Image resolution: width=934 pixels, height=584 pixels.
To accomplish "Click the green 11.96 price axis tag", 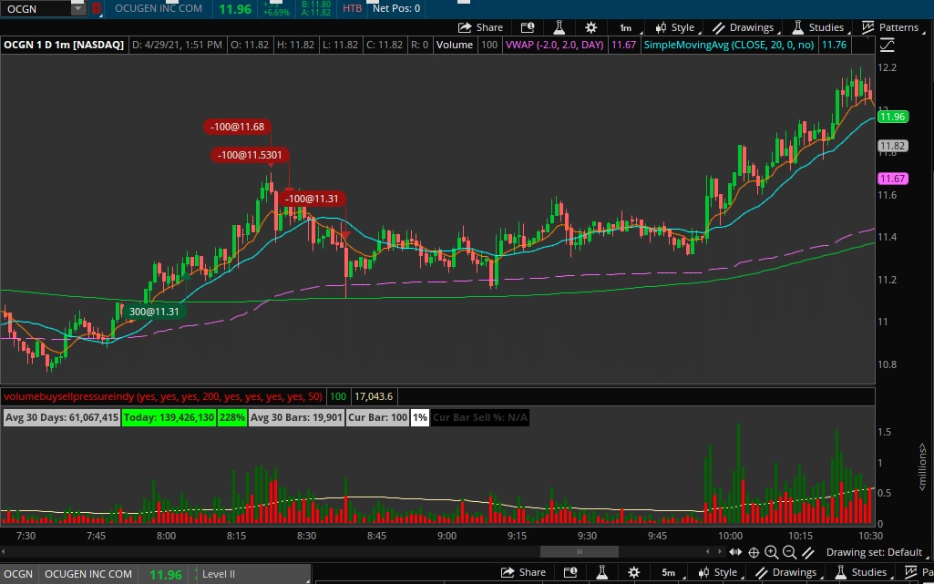I will pyautogui.click(x=892, y=117).
